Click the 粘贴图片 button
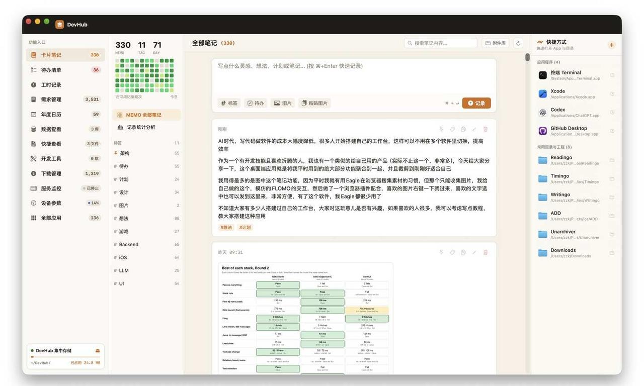644x386 pixels. (x=314, y=103)
